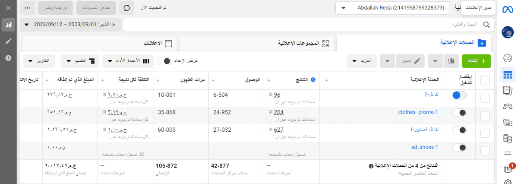Click the البحث والفلترة search and filter field

pos(308,25)
